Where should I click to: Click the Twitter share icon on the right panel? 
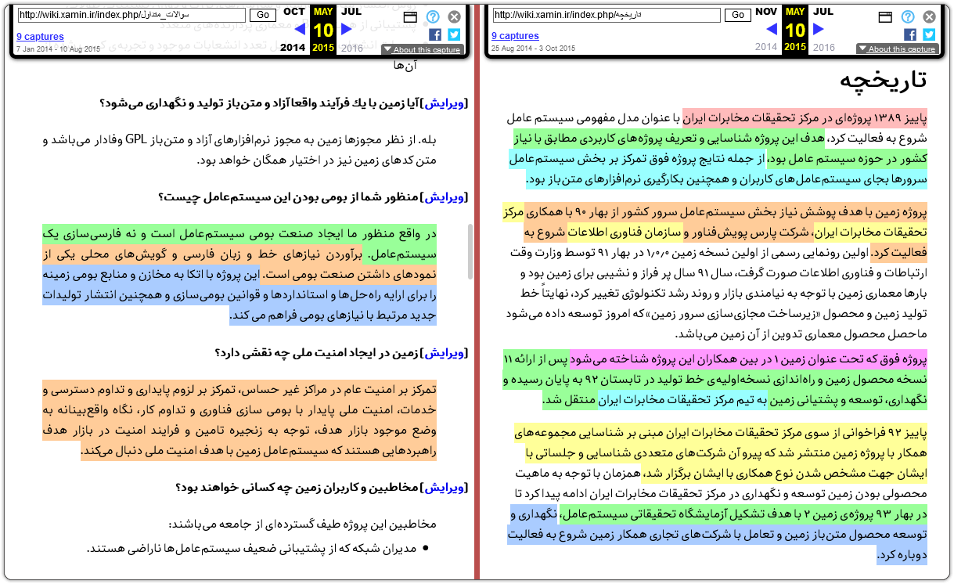click(x=930, y=34)
